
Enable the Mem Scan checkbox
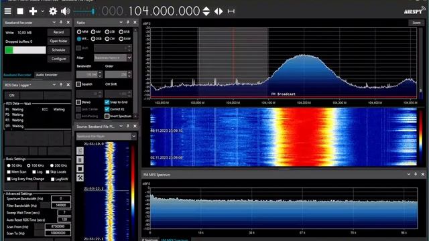[x=9, y=172]
